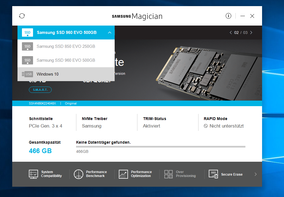Click the white SSD icon in the selected drive header
This screenshot has height=197, width=284.
click(27, 33)
